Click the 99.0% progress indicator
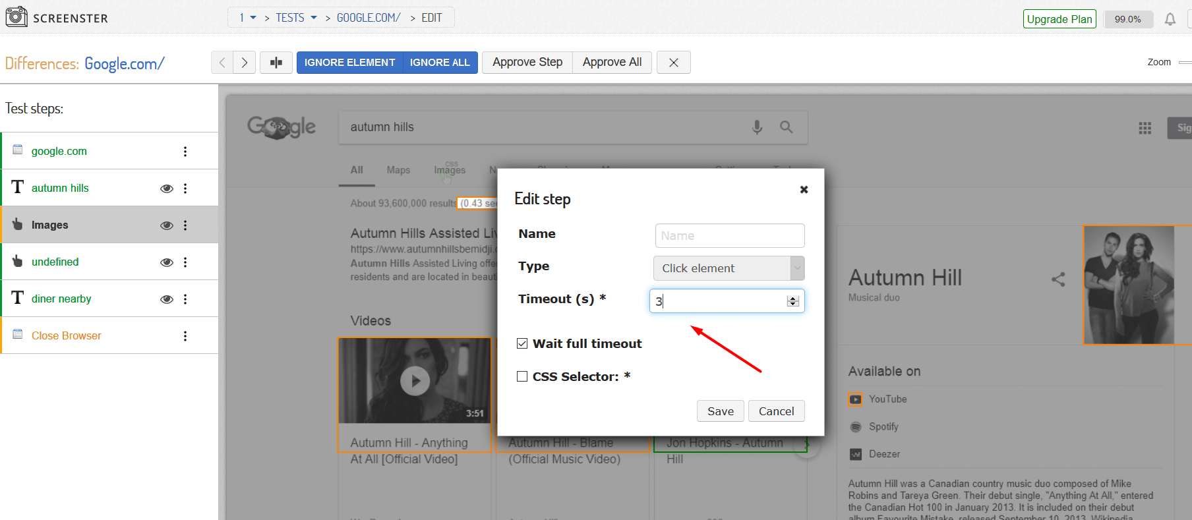This screenshot has height=520, width=1192. (x=1128, y=19)
